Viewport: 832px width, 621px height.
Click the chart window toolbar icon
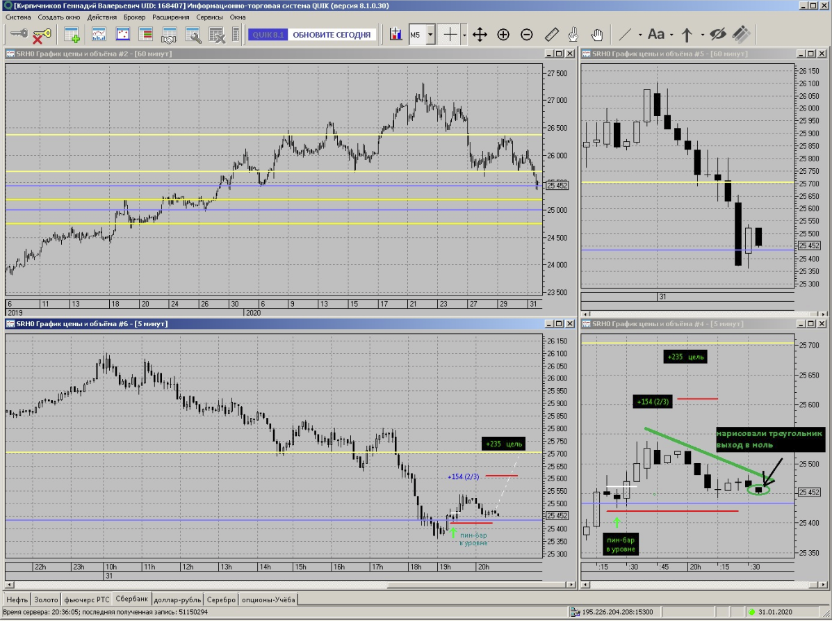pos(99,35)
